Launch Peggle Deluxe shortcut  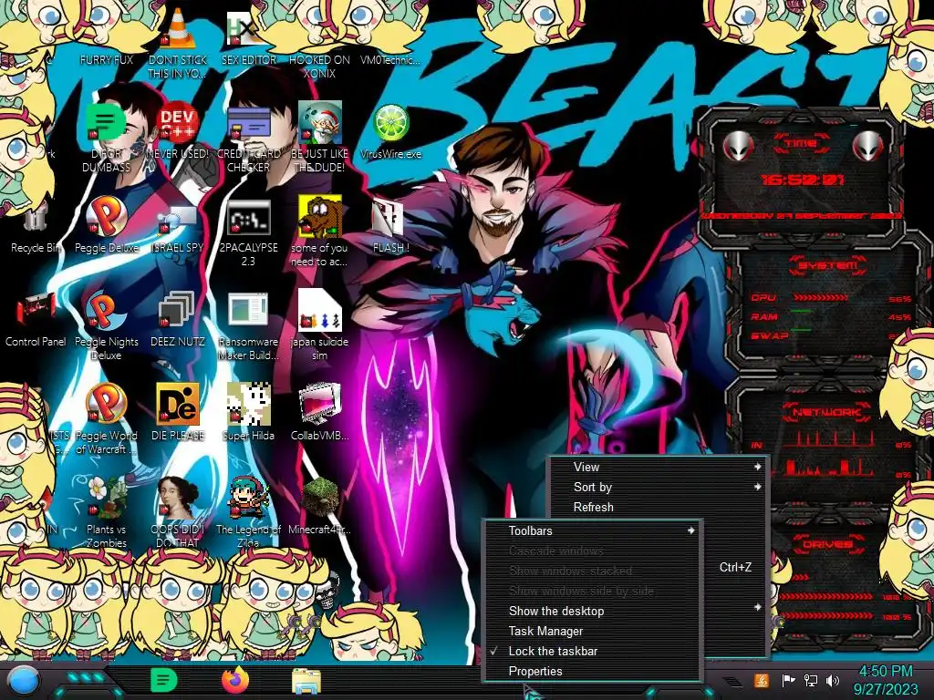pyautogui.click(x=106, y=225)
